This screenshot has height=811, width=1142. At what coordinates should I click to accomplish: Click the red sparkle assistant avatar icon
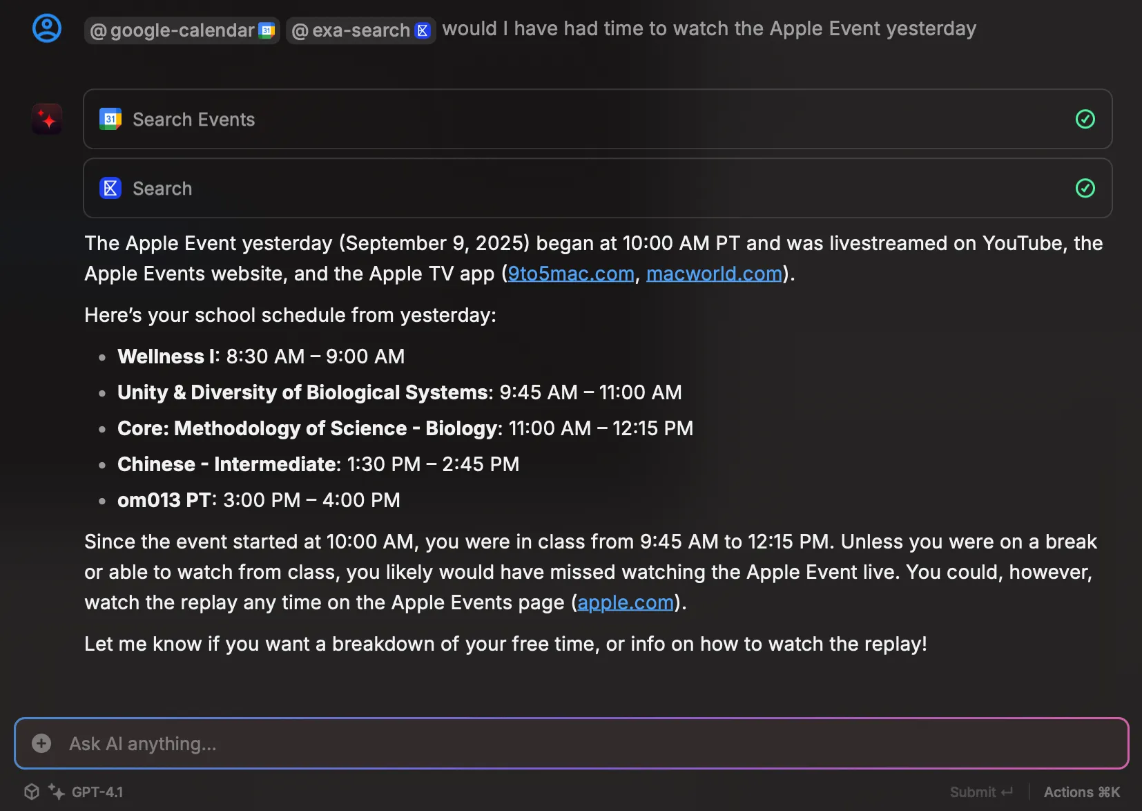point(46,119)
